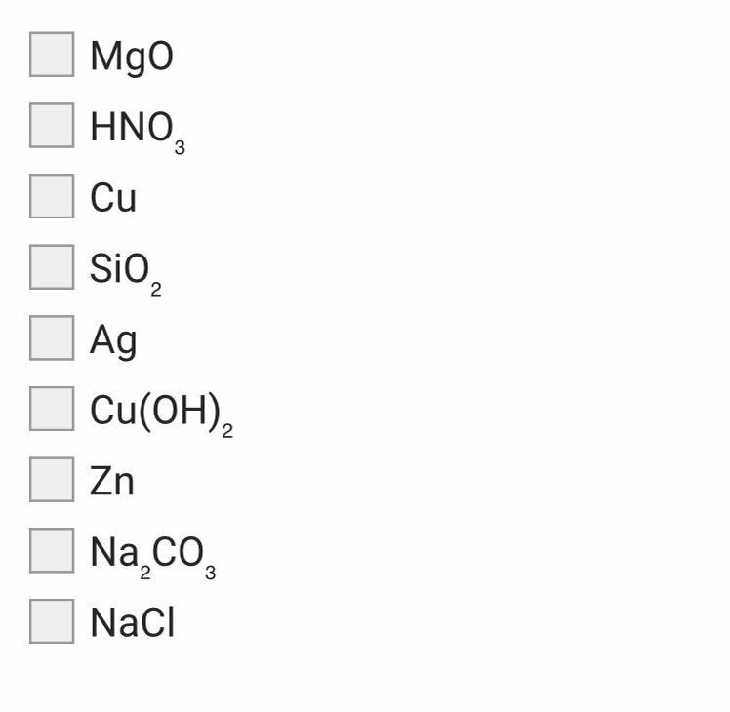Select the Cu checkbox
Screen dimensions: 730x712
click(52, 196)
